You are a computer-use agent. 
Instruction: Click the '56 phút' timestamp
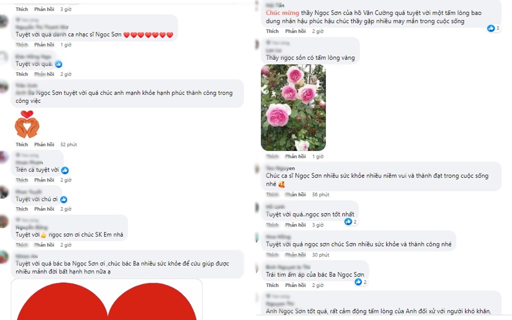tap(320, 195)
